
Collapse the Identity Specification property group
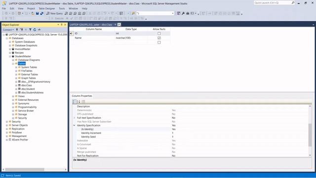[74, 125]
